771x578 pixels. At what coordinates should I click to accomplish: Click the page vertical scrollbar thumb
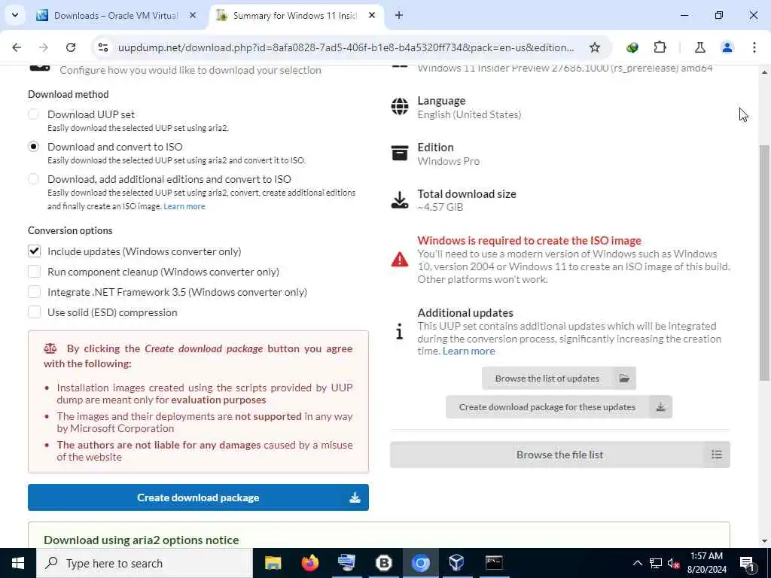tap(765, 263)
